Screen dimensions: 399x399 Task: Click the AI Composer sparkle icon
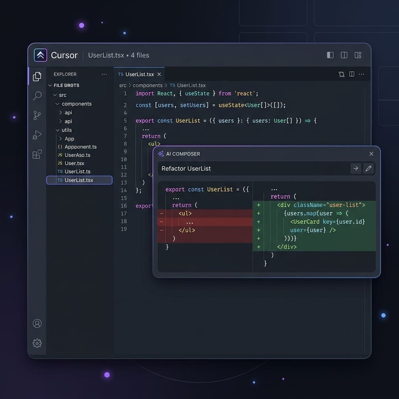(161, 154)
